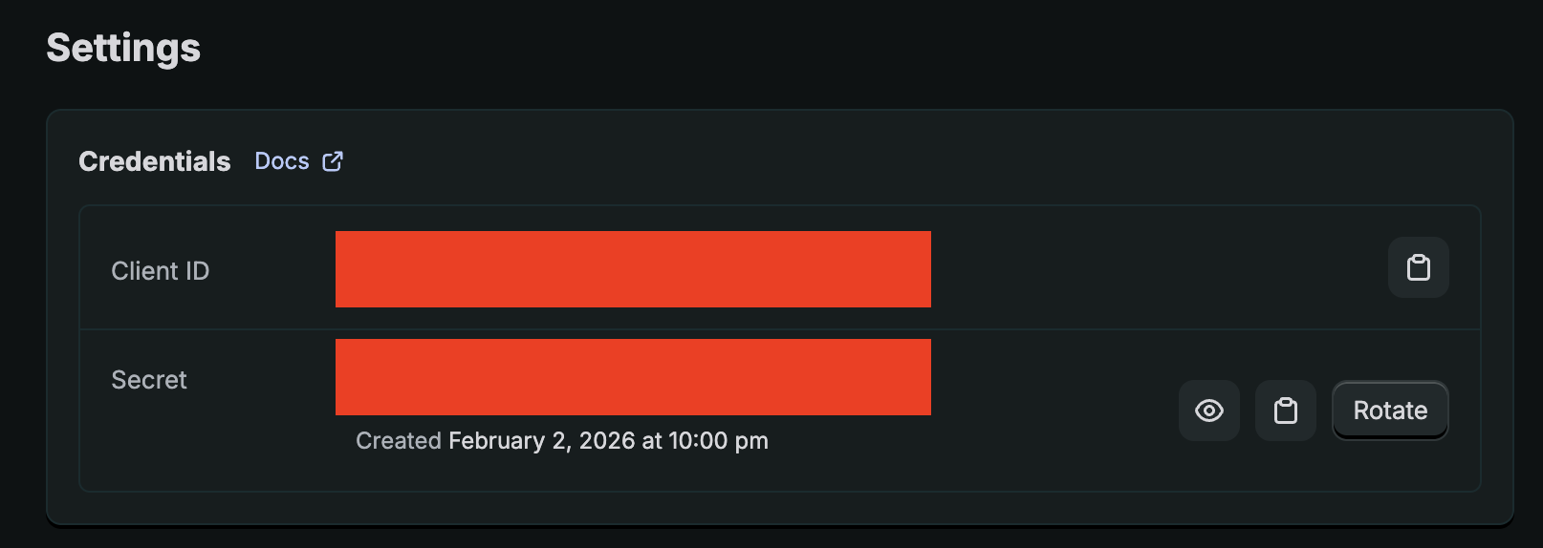
Task: Click the word "Client" in the row label
Action: [x=144, y=271]
